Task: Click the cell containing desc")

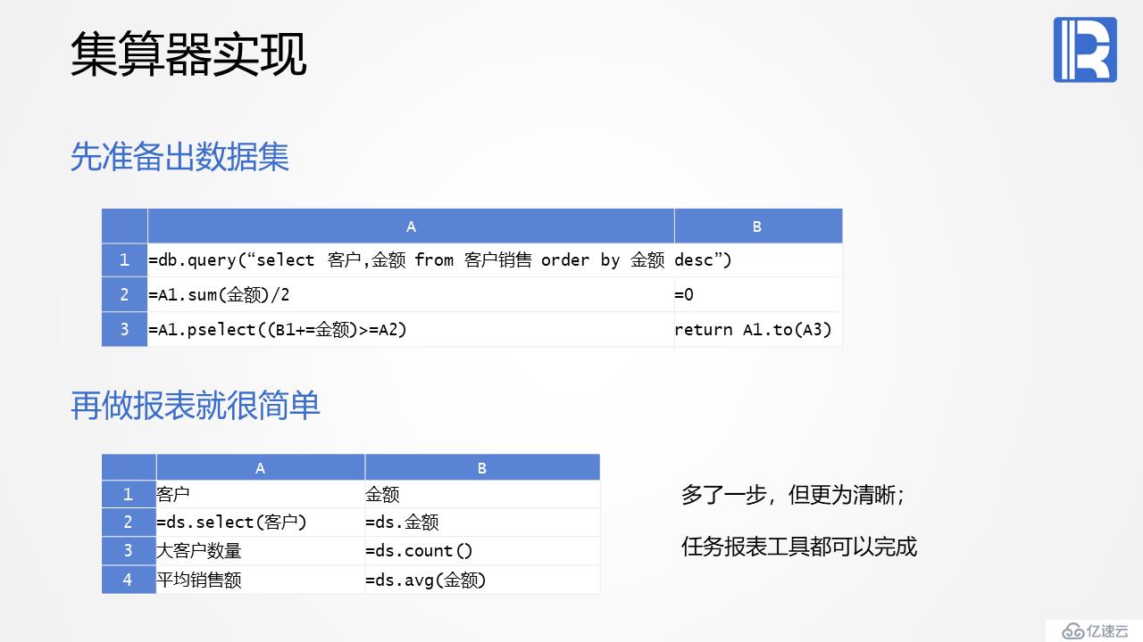Action: pos(757,260)
